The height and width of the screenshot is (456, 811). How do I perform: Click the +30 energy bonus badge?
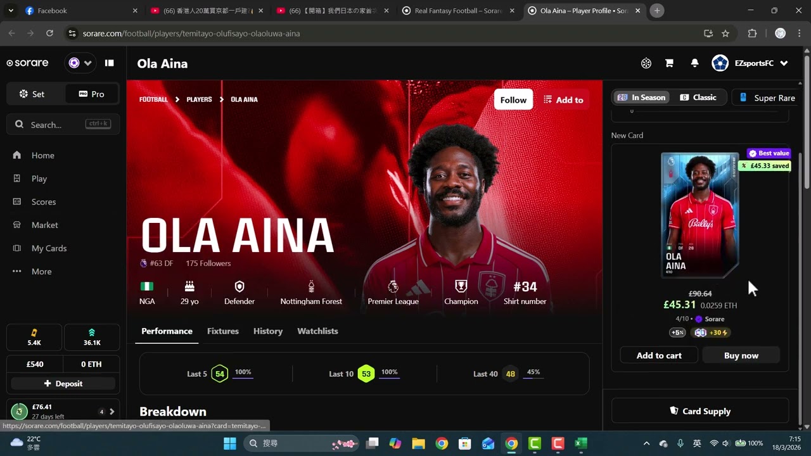tap(712, 332)
